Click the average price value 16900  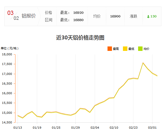(x=115, y=16)
